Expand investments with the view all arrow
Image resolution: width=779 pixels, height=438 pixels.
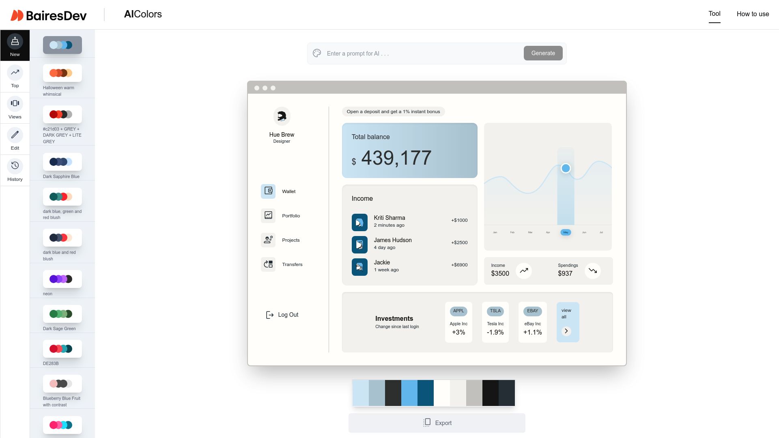pos(566,331)
